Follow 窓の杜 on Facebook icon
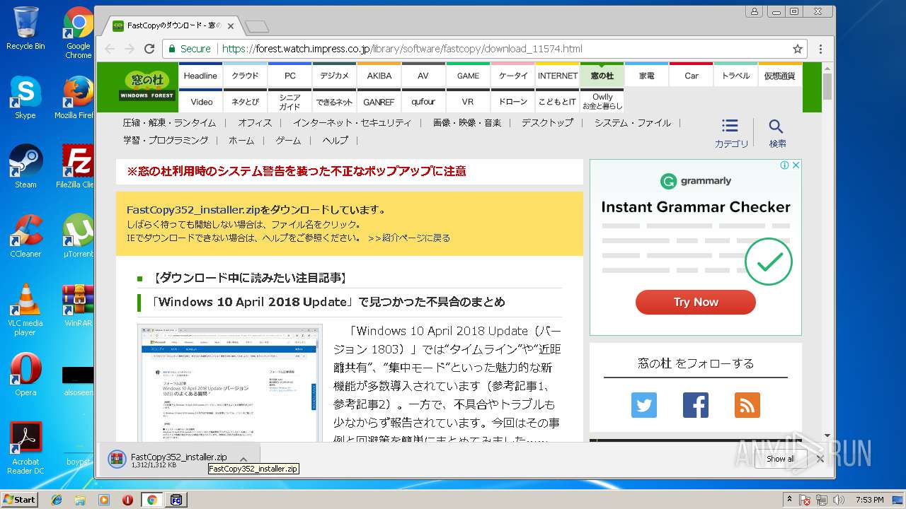This screenshot has width=906, height=509. [696, 405]
